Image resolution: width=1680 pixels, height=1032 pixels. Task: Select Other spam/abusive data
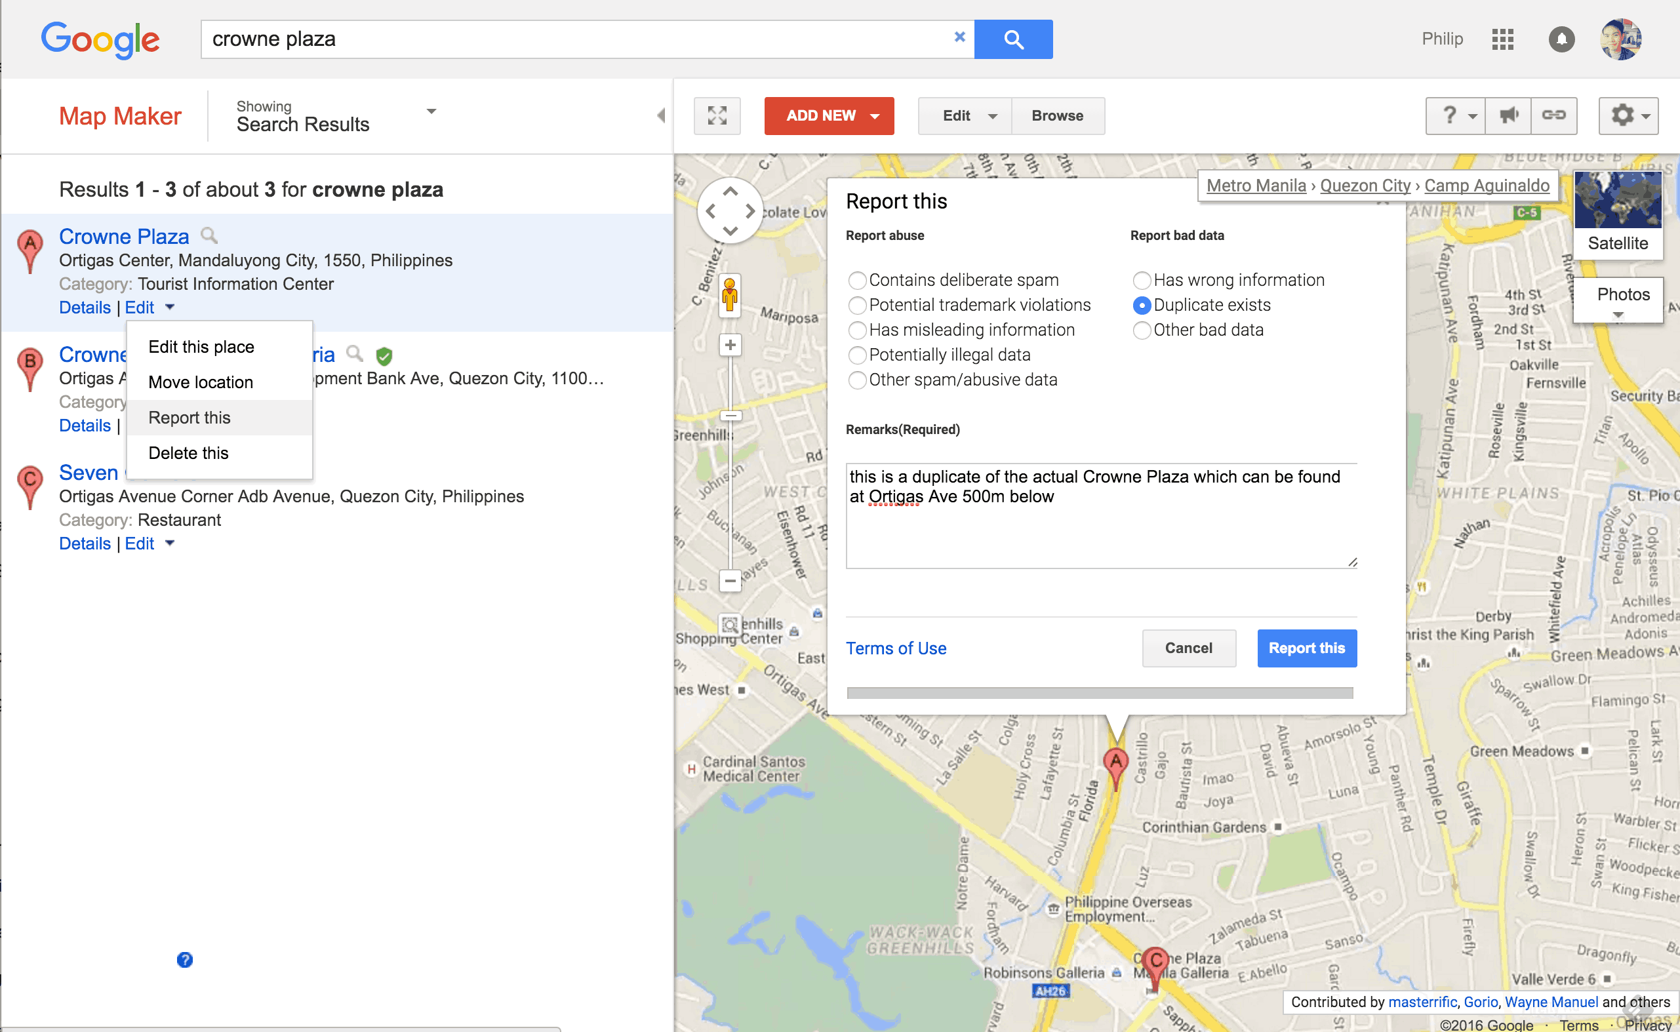[x=857, y=380]
